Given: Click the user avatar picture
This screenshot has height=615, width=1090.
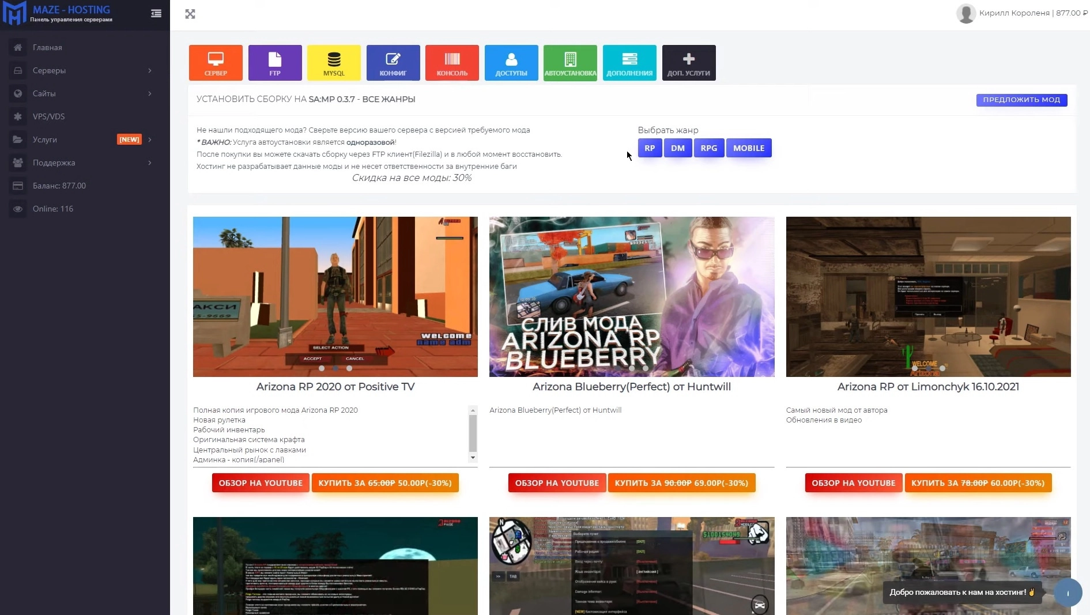Looking at the screenshot, I should point(966,13).
